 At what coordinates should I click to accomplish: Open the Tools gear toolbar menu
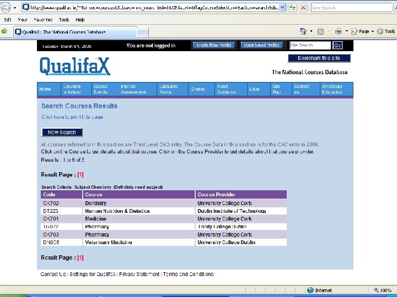pyautogui.click(x=386, y=31)
